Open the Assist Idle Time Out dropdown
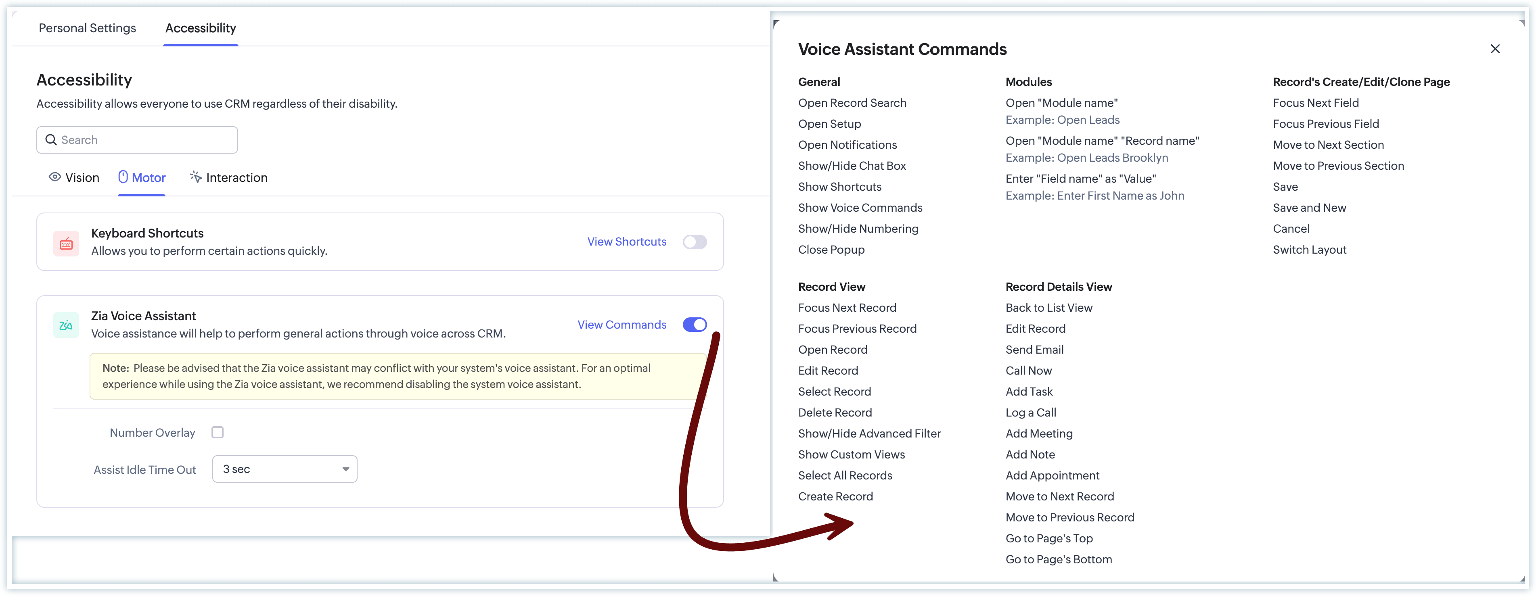This screenshot has height=596, width=1536. click(285, 469)
